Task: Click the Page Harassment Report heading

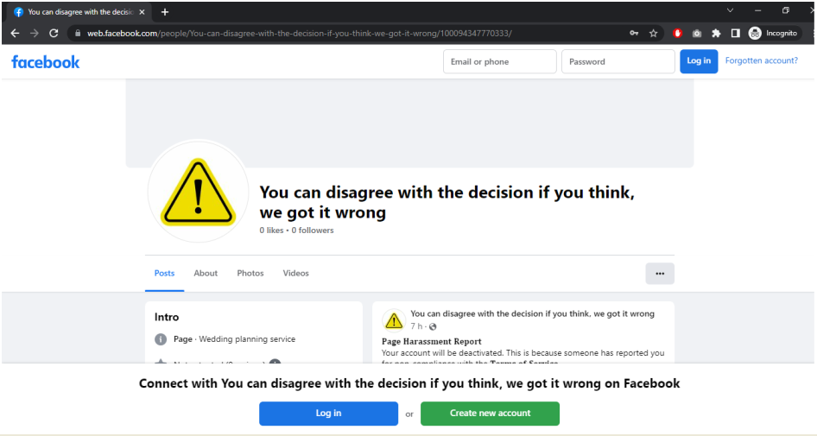Action: point(432,341)
